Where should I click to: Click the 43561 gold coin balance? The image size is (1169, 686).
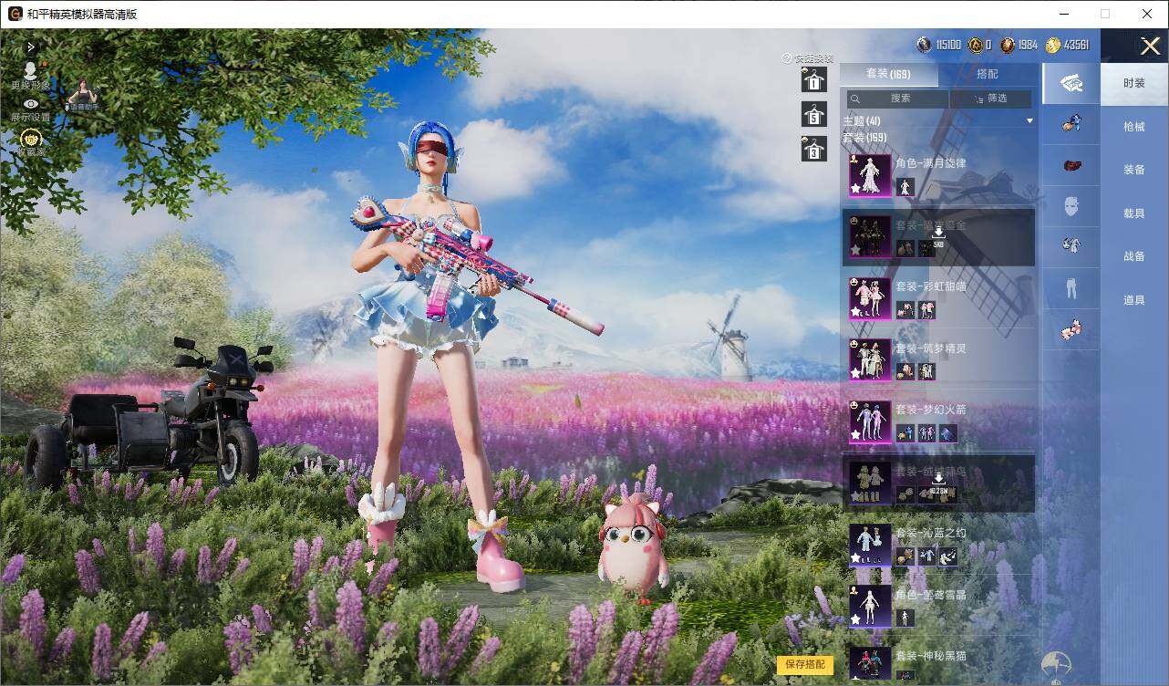tap(1067, 45)
